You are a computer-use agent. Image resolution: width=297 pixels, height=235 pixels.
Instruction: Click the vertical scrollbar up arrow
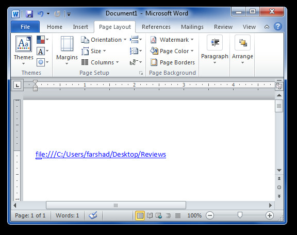click(x=279, y=95)
